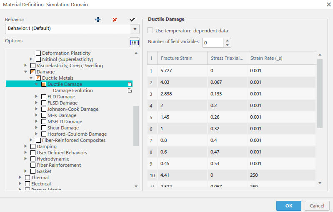
Task: Toggle the Viscoelasticity, Creep, Swelling checkbox
Action: (33, 66)
